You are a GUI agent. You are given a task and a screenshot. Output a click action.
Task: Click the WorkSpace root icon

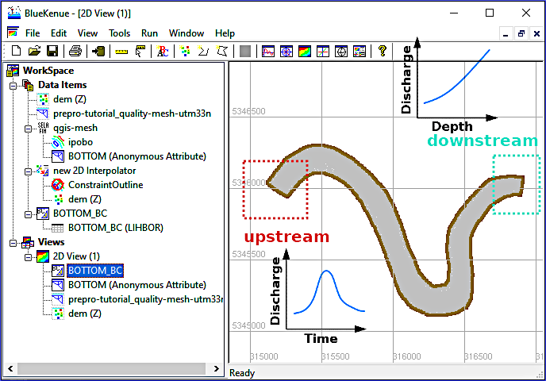tap(13, 71)
